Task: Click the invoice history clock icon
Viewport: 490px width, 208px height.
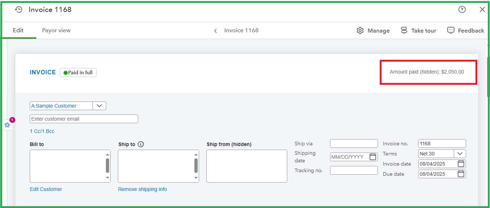Action: [18, 10]
